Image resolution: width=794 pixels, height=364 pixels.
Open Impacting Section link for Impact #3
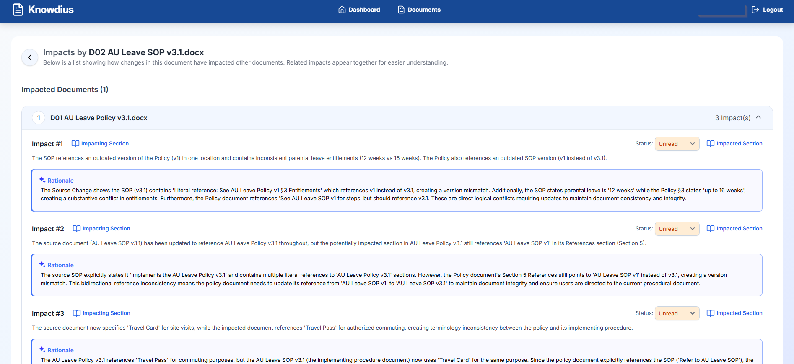(x=106, y=313)
